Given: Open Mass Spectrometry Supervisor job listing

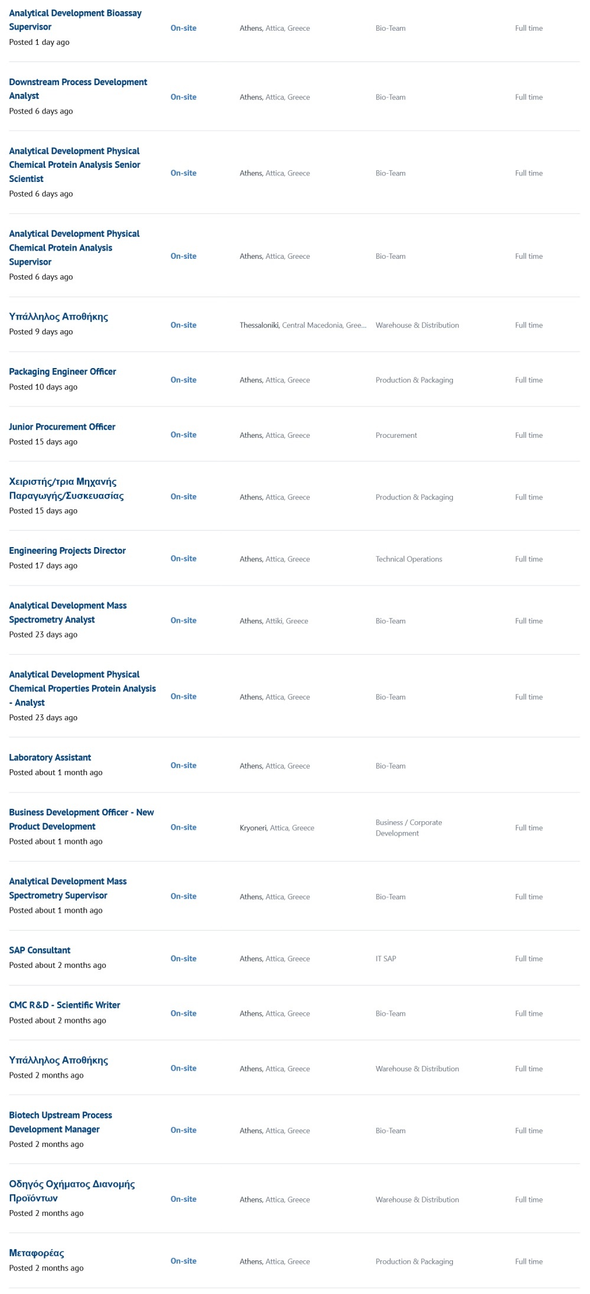Looking at the screenshot, I should click(67, 888).
